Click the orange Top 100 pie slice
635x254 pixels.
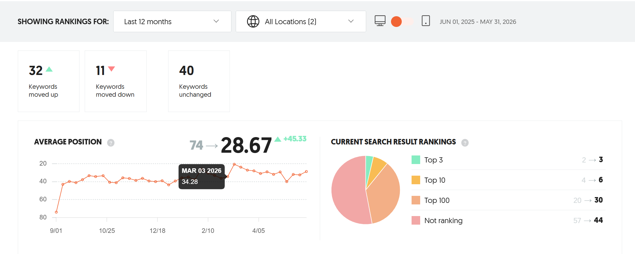pyautogui.click(x=384, y=196)
